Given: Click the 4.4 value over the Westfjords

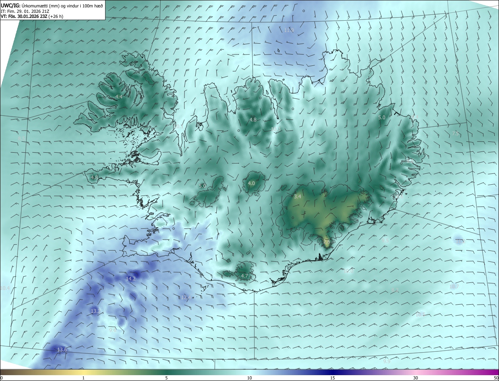Looking at the screenshot, I should click(x=119, y=97).
